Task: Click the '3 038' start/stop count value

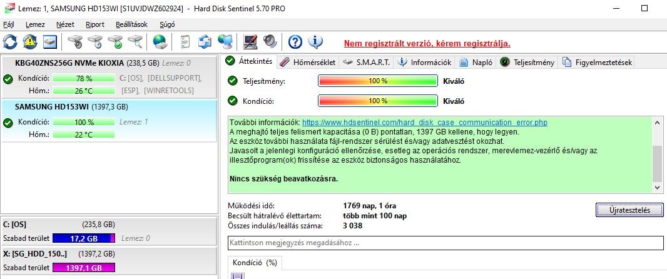Action: pos(353,226)
